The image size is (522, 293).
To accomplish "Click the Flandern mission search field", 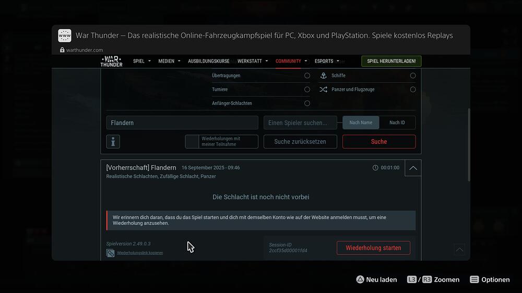I will coord(182,123).
